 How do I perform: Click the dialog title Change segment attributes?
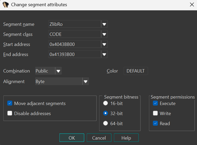click(39, 5)
